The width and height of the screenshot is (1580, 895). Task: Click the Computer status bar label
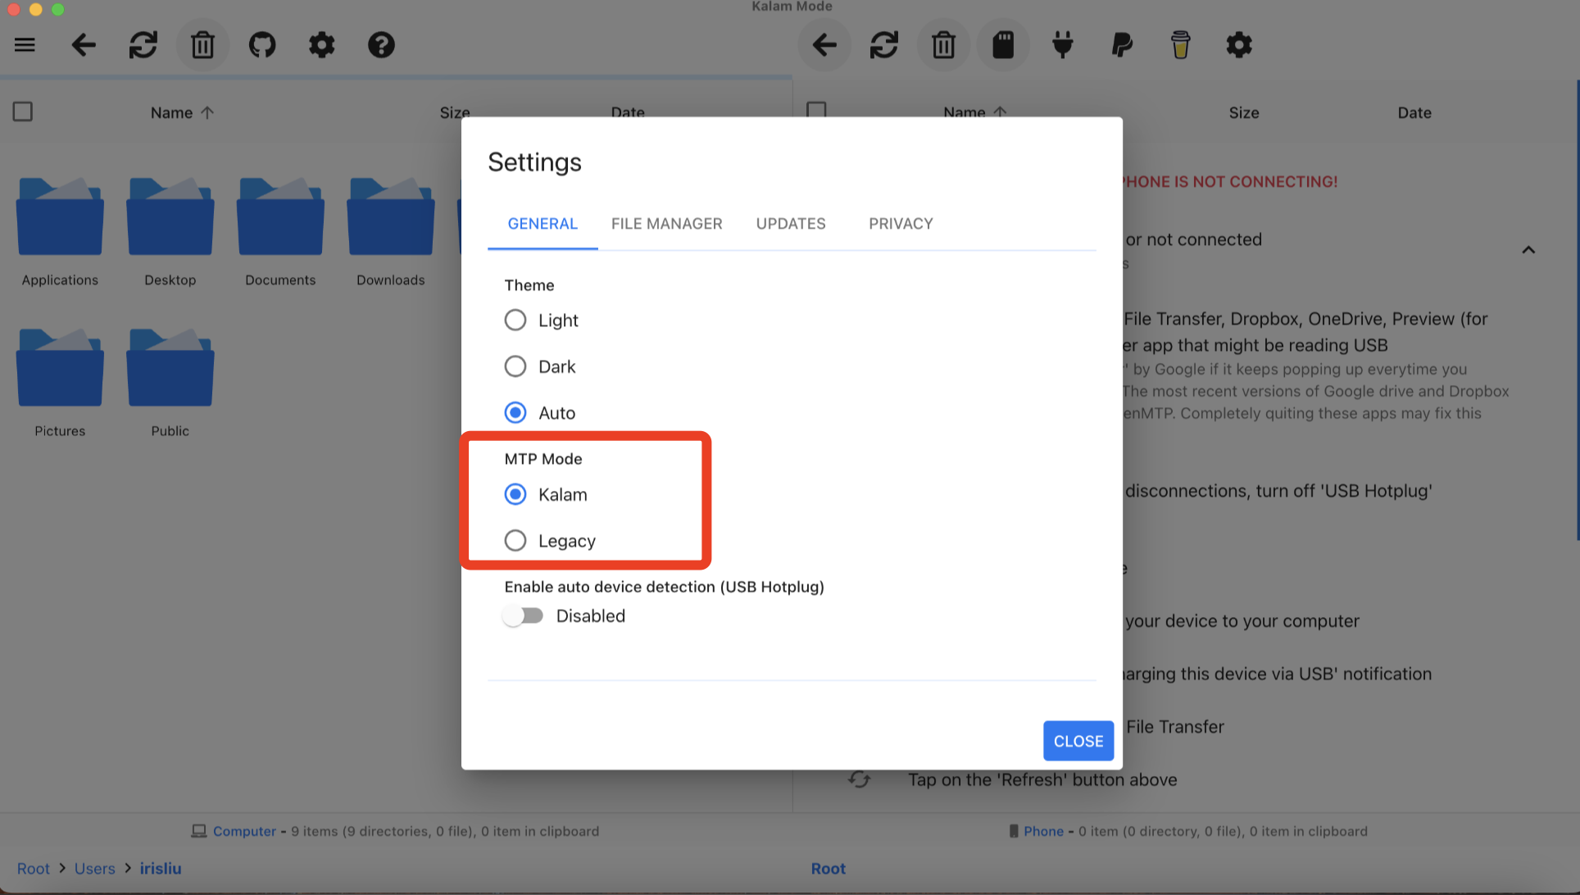[244, 831]
